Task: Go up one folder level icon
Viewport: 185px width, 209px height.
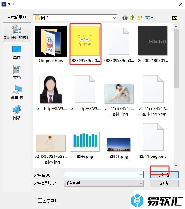Action: (132, 18)
